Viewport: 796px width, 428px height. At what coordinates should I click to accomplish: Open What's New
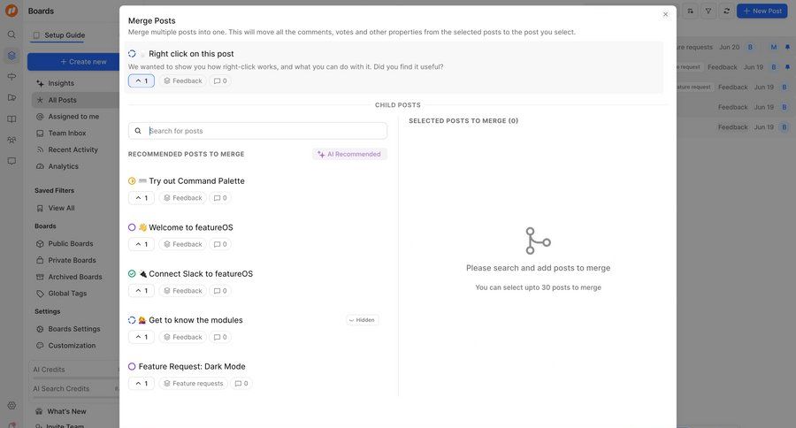[66, 411]
